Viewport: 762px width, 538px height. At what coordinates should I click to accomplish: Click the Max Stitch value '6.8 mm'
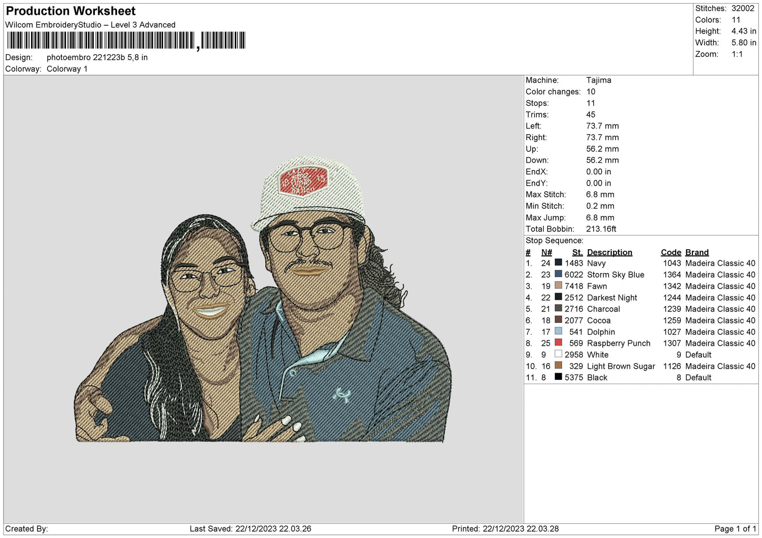[600, 194]
